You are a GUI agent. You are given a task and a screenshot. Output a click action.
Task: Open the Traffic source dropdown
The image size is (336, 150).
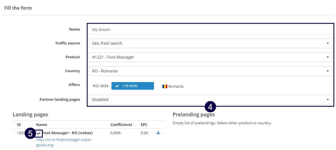pos(210,43)
